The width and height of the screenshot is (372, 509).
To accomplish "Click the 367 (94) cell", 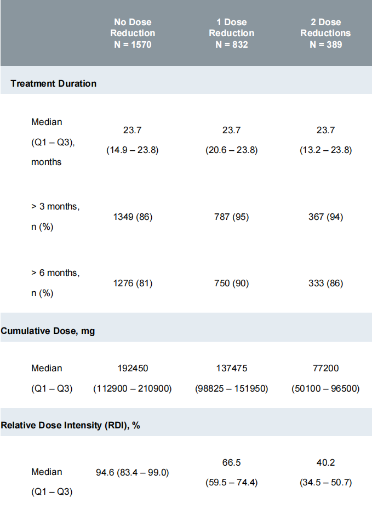I will click(325, 217).
